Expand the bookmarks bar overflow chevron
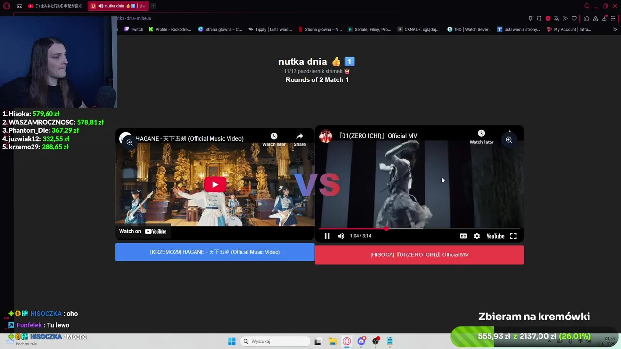The image size is (621, 349). coord(615,29)
